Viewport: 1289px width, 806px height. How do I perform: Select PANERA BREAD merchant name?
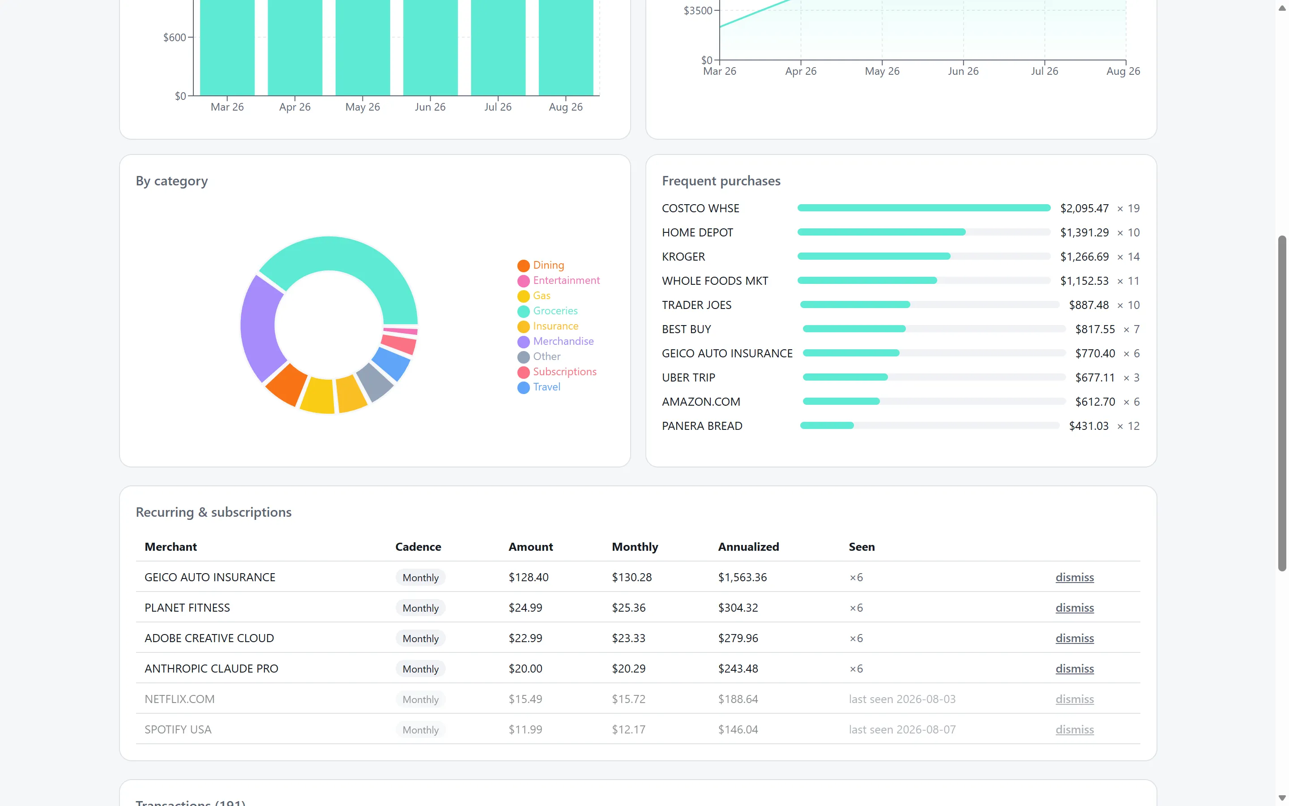[x=702, y=426]
